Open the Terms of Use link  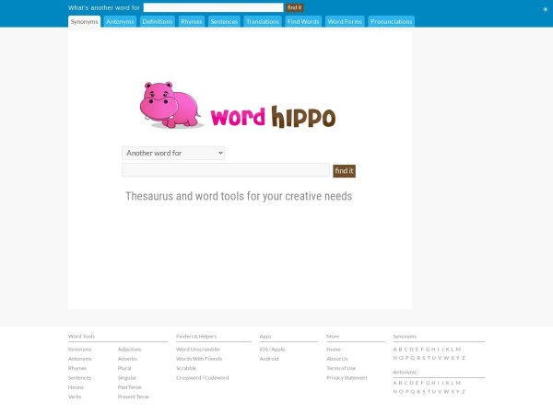[341, 369]
